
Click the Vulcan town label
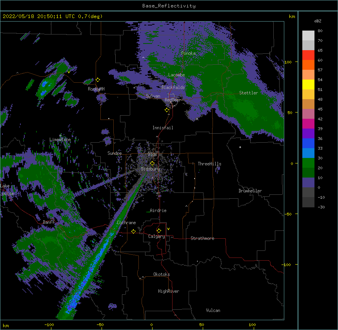[213, 310]
